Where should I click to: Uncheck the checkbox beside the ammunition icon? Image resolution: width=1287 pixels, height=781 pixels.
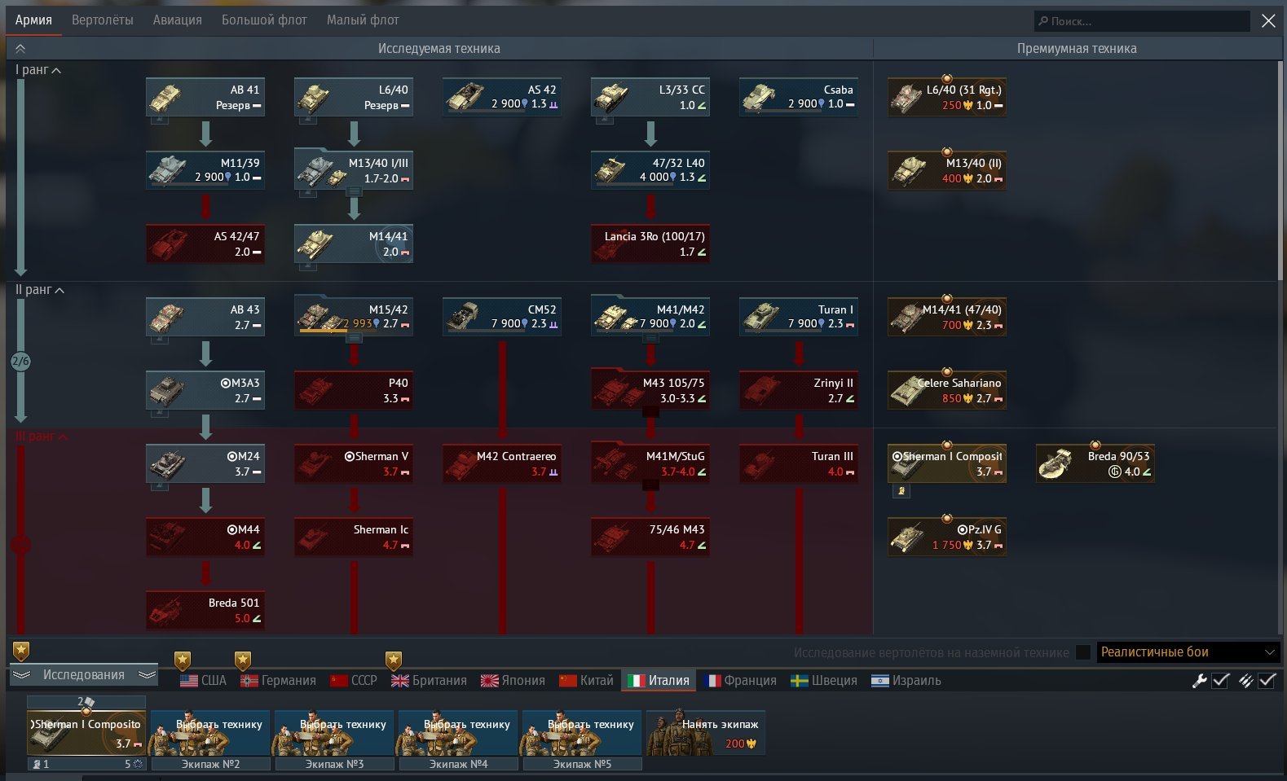1267,681
